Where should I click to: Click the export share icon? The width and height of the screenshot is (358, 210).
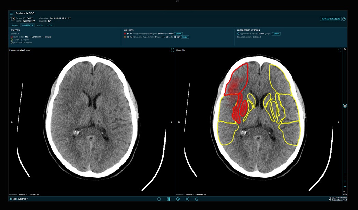[197, 199]
